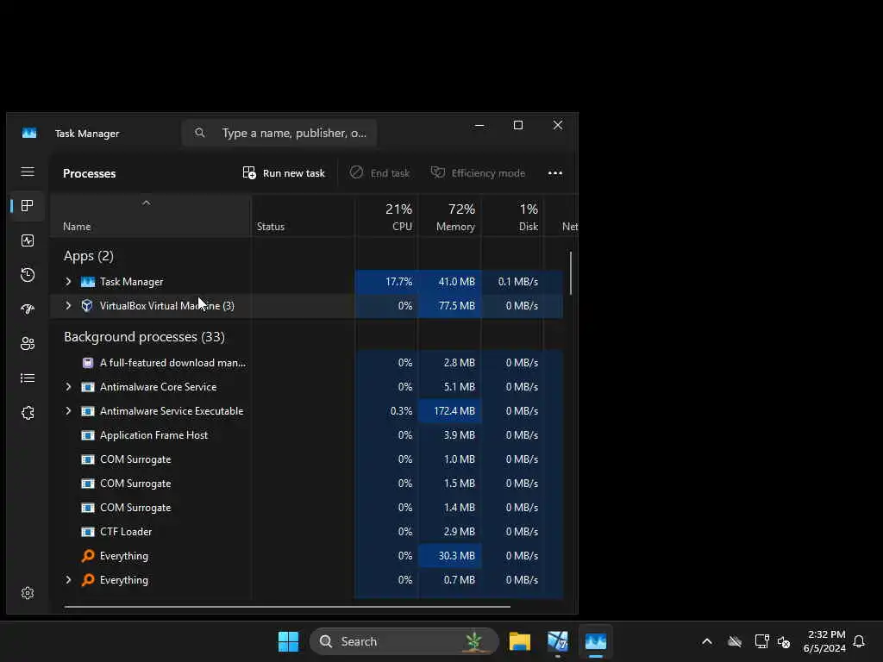883x662 pixels.
Task: Open the Startup apps page icon
Action: 27,309
